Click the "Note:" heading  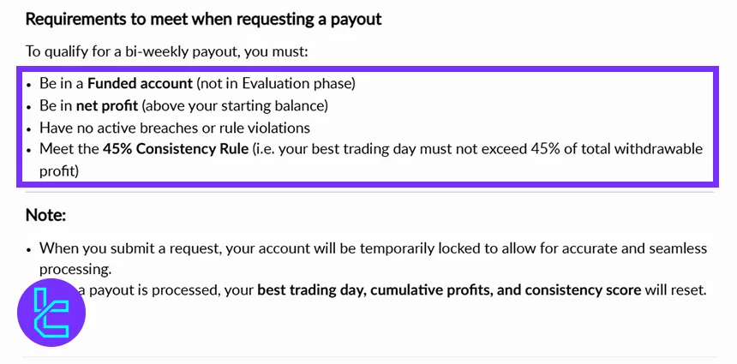pos(45,215)
